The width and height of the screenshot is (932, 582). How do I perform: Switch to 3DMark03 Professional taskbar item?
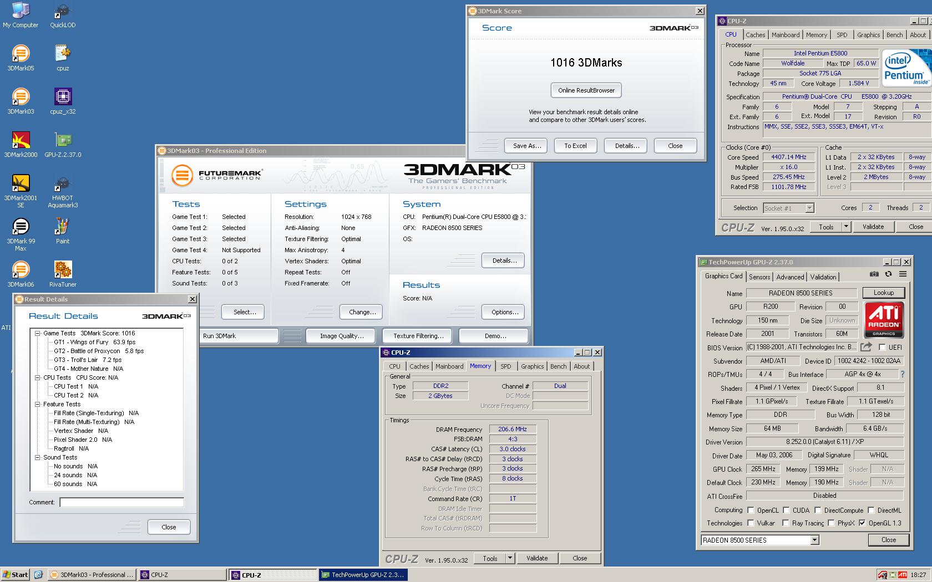(92, 575)
